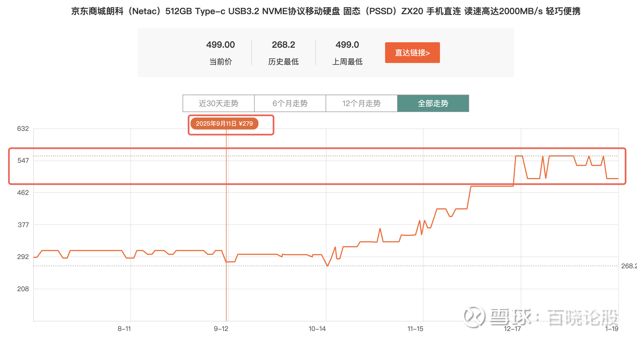Click the 268.2 historical lowest value
The width and height of the screenshot is (637, 337).
click(x=283, y=45)
